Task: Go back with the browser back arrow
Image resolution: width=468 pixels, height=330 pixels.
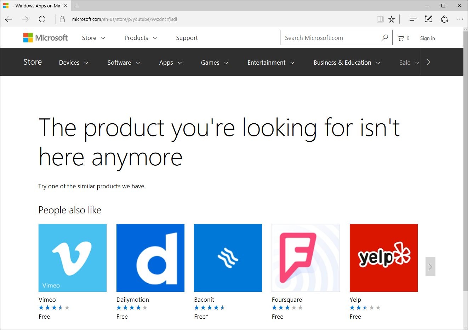Action: click(x=8, y=19)
